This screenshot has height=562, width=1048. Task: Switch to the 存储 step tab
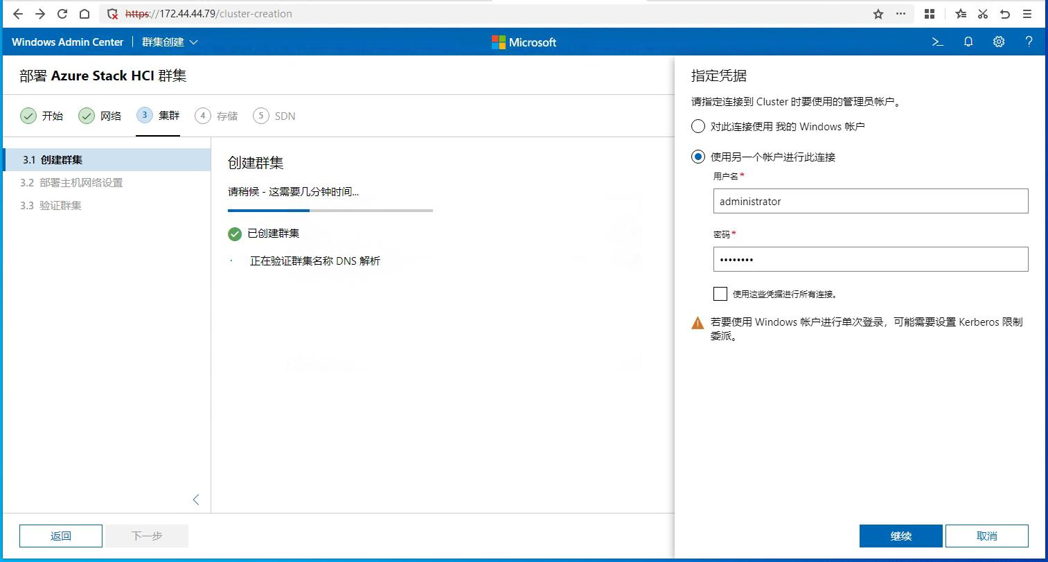tap(216, 116)
